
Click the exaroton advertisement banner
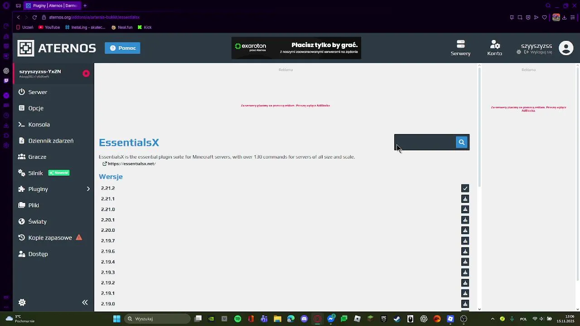296,48
